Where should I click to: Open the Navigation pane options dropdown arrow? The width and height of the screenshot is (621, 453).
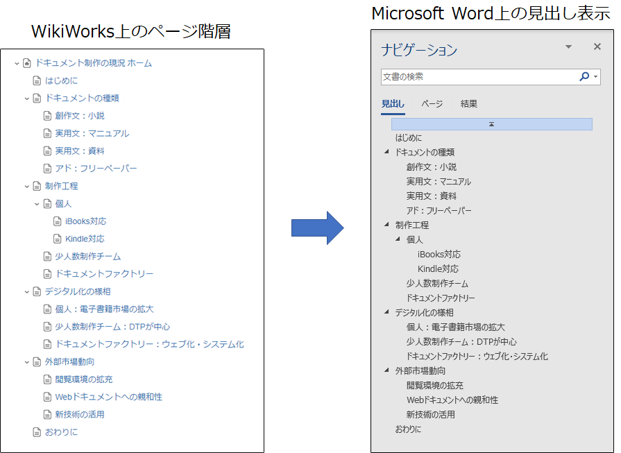(x=569, y=47)
